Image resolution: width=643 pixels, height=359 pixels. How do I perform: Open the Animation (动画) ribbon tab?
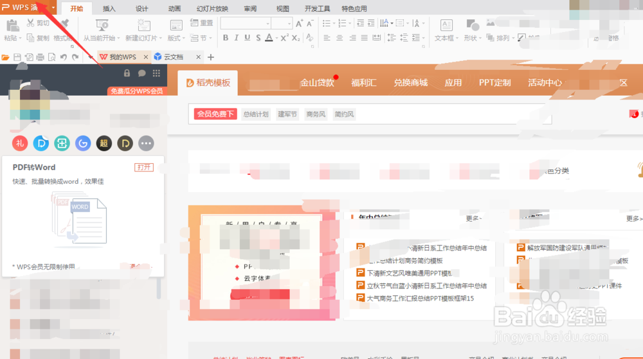(174, 8)
